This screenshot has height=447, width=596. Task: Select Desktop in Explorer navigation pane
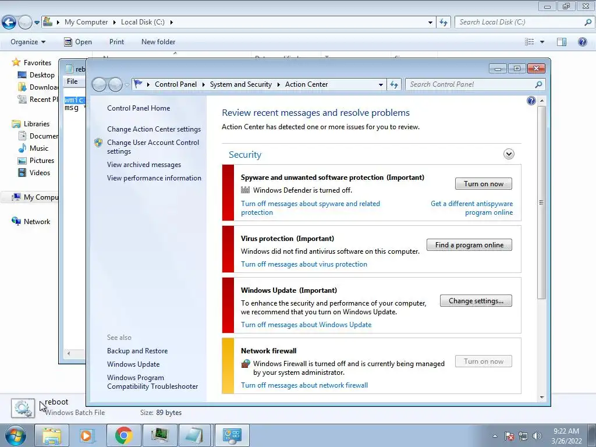pyautogui.click(x=42, y=75)
